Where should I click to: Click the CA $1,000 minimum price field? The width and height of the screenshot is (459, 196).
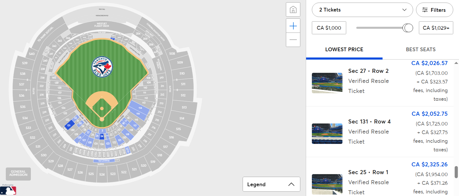coord(329,28)
